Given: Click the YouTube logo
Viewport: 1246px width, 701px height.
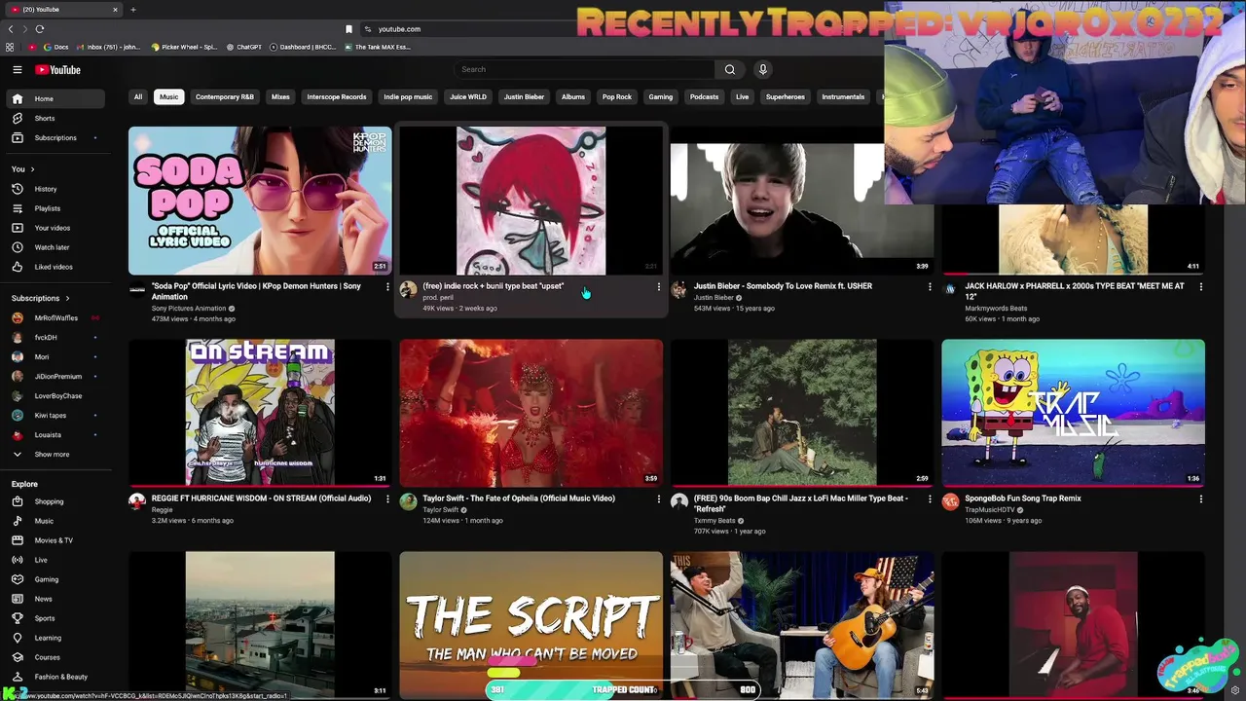Looking at the screenshot, I should (x=57, y=69).
